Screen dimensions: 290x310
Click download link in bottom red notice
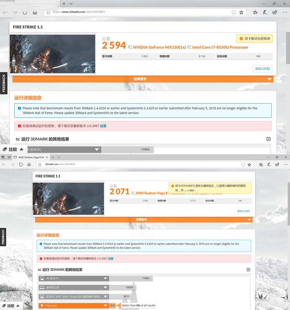pos(110,259)
